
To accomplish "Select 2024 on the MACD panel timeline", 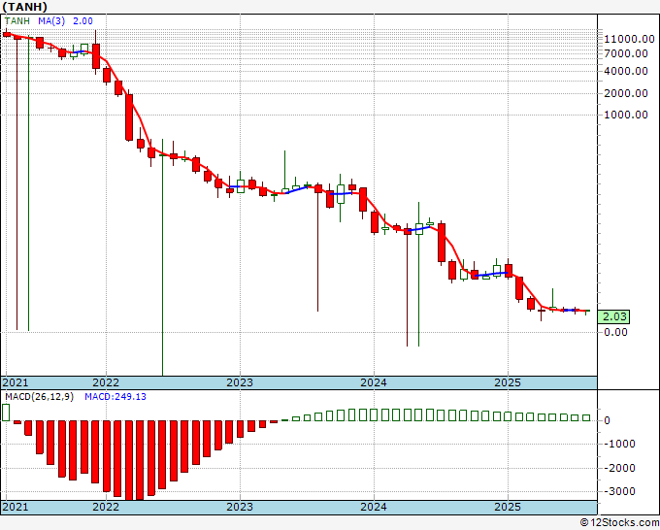I will 374,507.
